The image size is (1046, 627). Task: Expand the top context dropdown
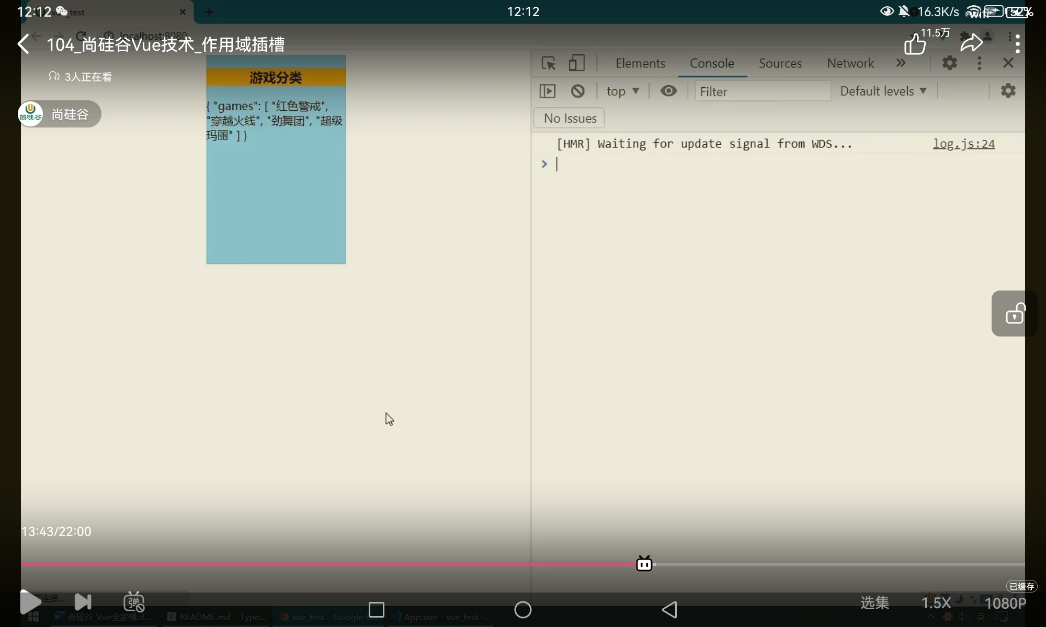tap(622, 91)
